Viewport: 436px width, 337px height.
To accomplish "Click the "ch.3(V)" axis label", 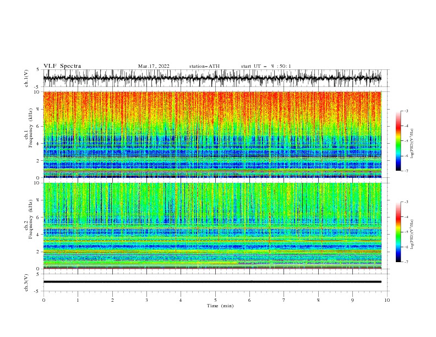I will tap(26, 283).
